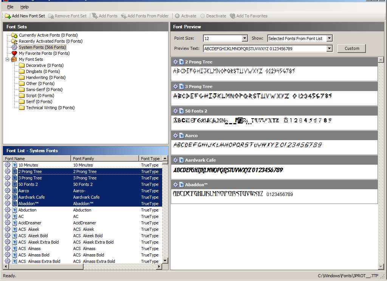Click the Custom button
Image resolution: width=387 pixels, height=281 pixels.
point(352,48)
